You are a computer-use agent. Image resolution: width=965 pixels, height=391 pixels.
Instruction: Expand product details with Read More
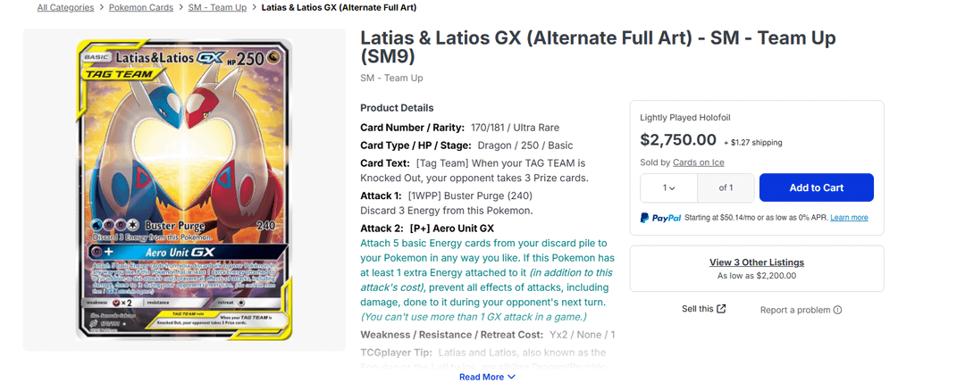pos(487,377)
